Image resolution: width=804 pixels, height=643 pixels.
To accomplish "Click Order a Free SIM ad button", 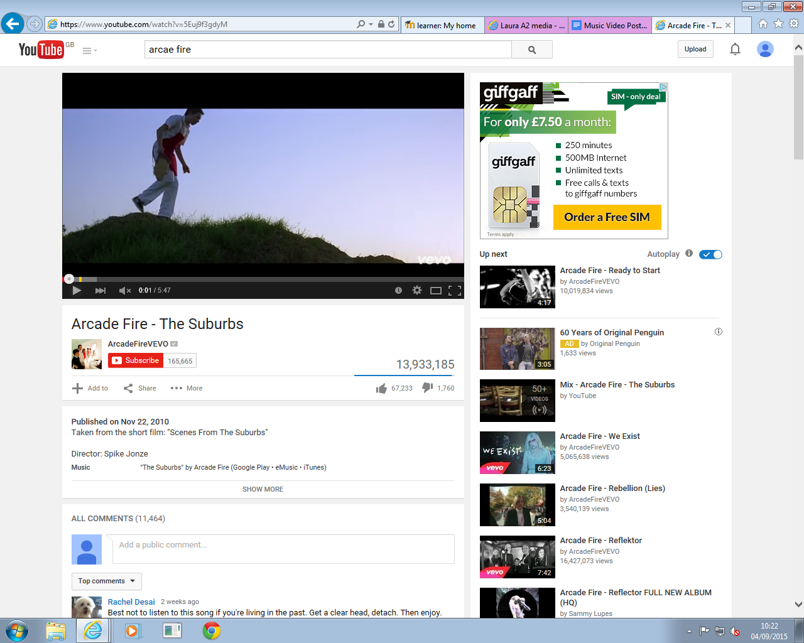I will 607,217.
